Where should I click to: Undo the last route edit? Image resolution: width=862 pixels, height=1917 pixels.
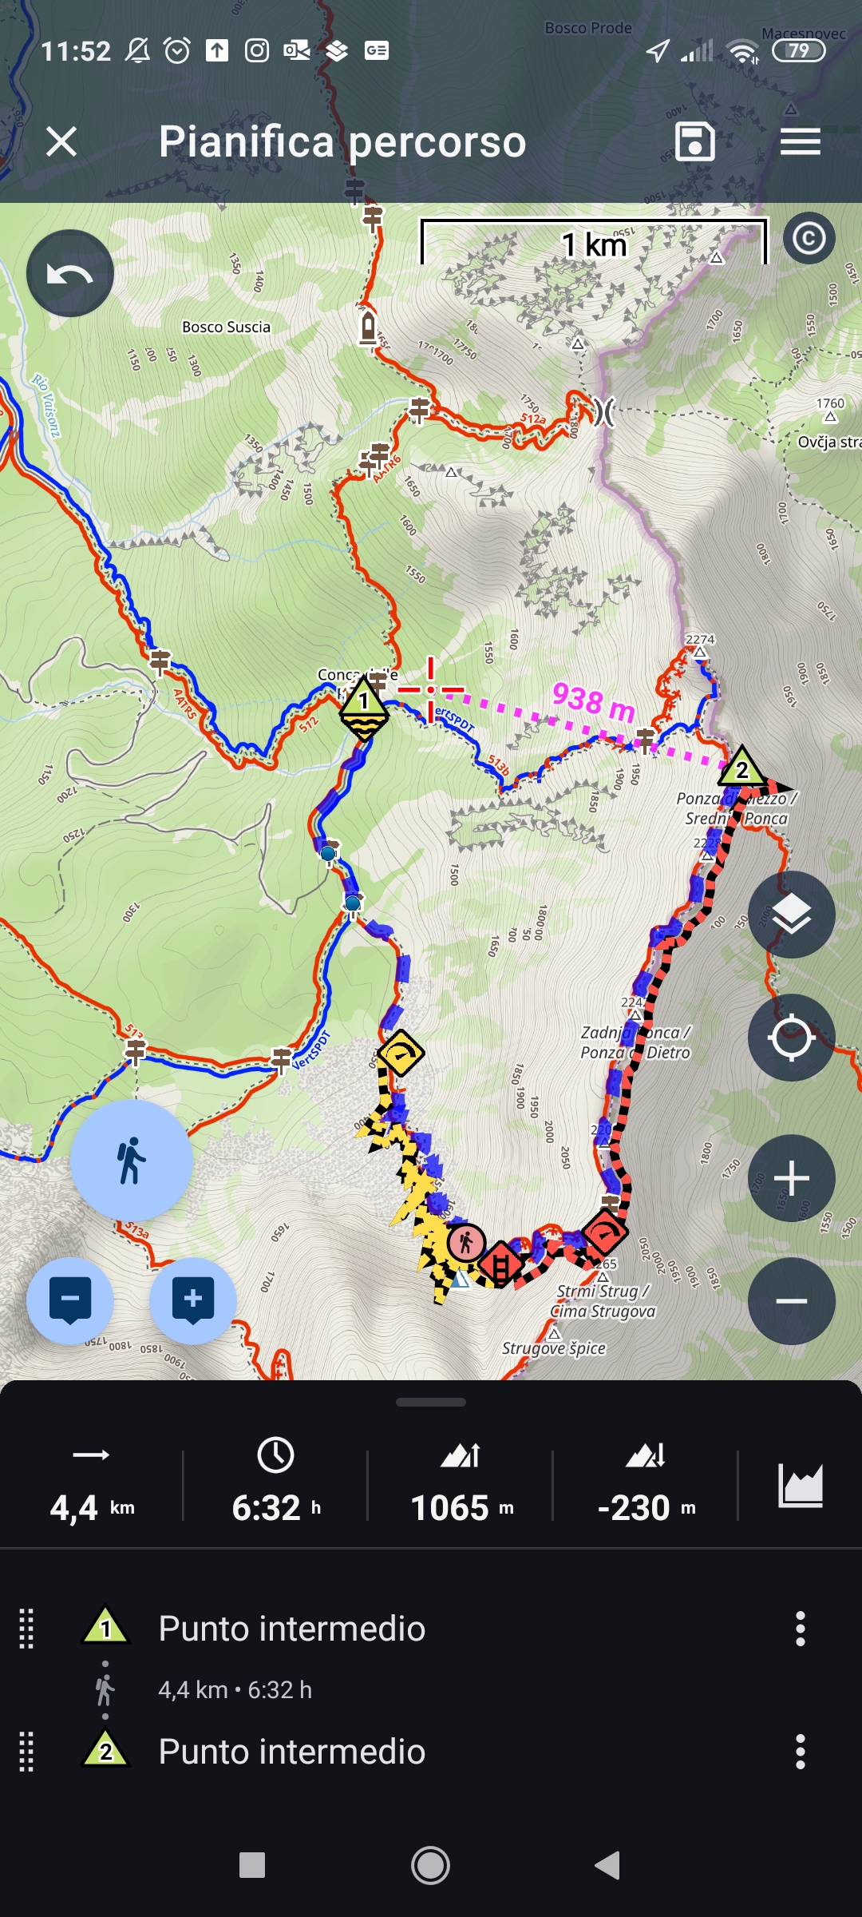(x=70, y=274)
